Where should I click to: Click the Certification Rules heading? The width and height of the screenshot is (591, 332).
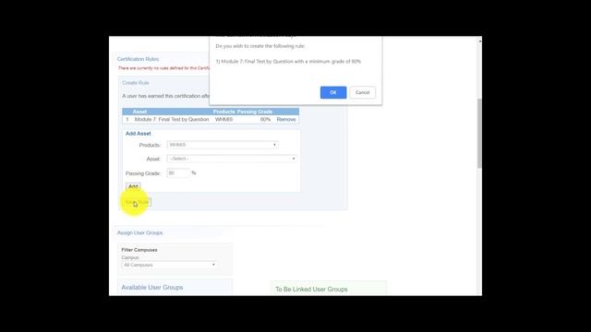(138, 59)
